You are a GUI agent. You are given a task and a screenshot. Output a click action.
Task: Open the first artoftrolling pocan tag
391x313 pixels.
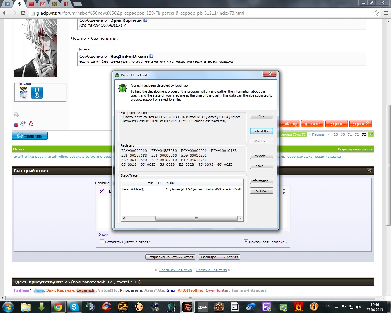click(30, 156)
